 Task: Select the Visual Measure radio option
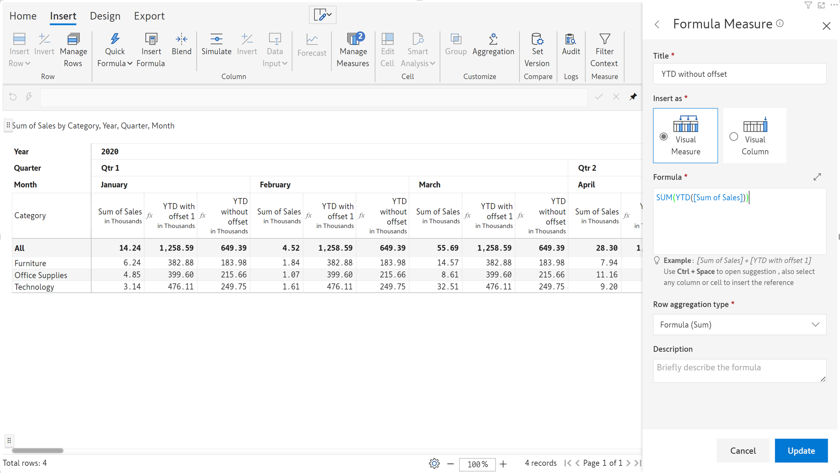pos(664,137)
